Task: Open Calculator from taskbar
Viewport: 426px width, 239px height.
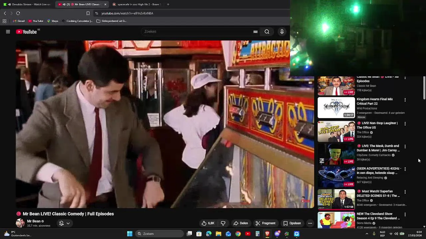Action: point(257,234)
